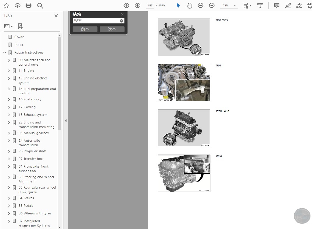Screen dimensions: 312x229
Task: Click the bookmark panel scroll down arrow
Action: (59, 227)
